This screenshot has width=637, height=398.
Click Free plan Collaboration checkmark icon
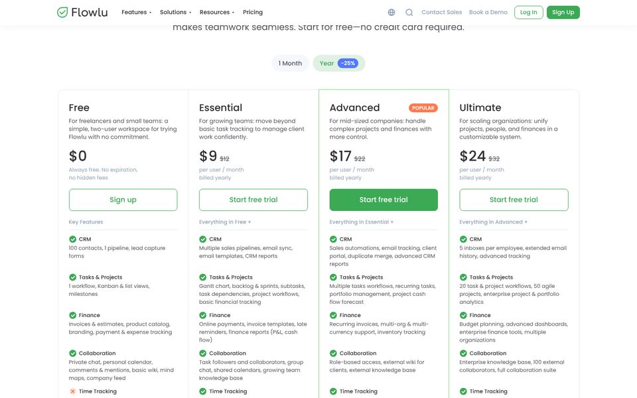[73, 354]
